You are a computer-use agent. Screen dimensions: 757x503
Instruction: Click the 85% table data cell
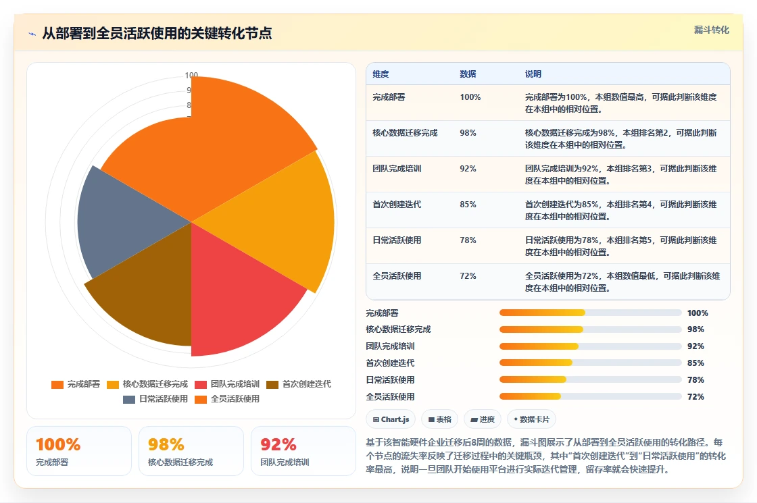coord(468,204)
